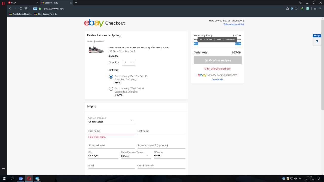324x182 pixels.
Task: Open Windows taskbar search
Action: pyautogui.click(x=12, y=178)
